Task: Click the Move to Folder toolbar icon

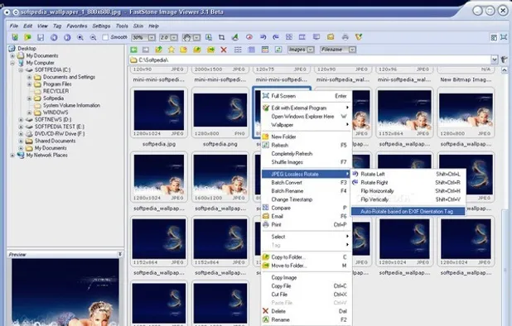Action: (x=211, y=50)
